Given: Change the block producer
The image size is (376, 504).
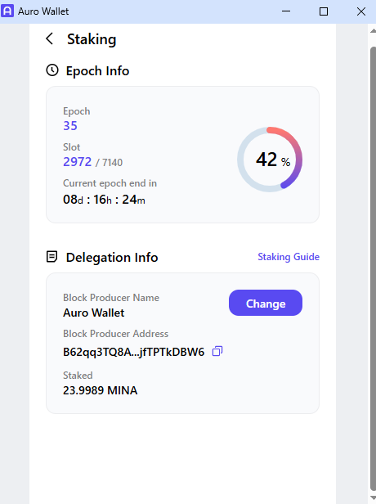Looking at the screenshot, I should (x=266, y=303).
